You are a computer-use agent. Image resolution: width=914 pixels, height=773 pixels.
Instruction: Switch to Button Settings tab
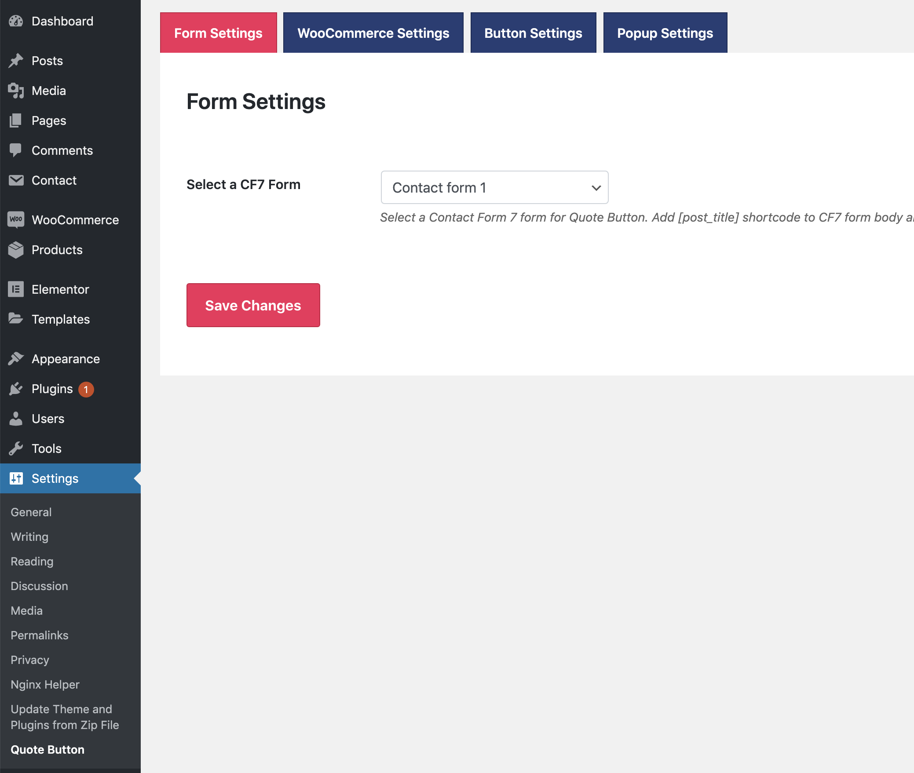(534, 32)
